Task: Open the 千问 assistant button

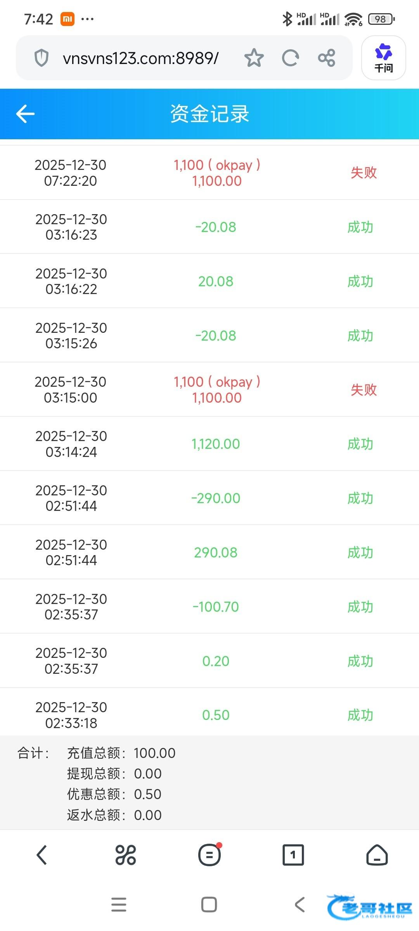Action: pyautogui.click(x=383, y=58)
